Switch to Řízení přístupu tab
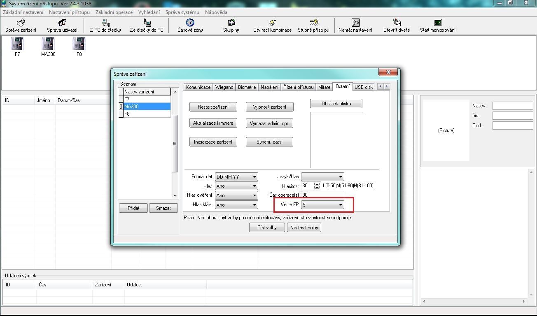The image size is (537, 316). (299, 87)
